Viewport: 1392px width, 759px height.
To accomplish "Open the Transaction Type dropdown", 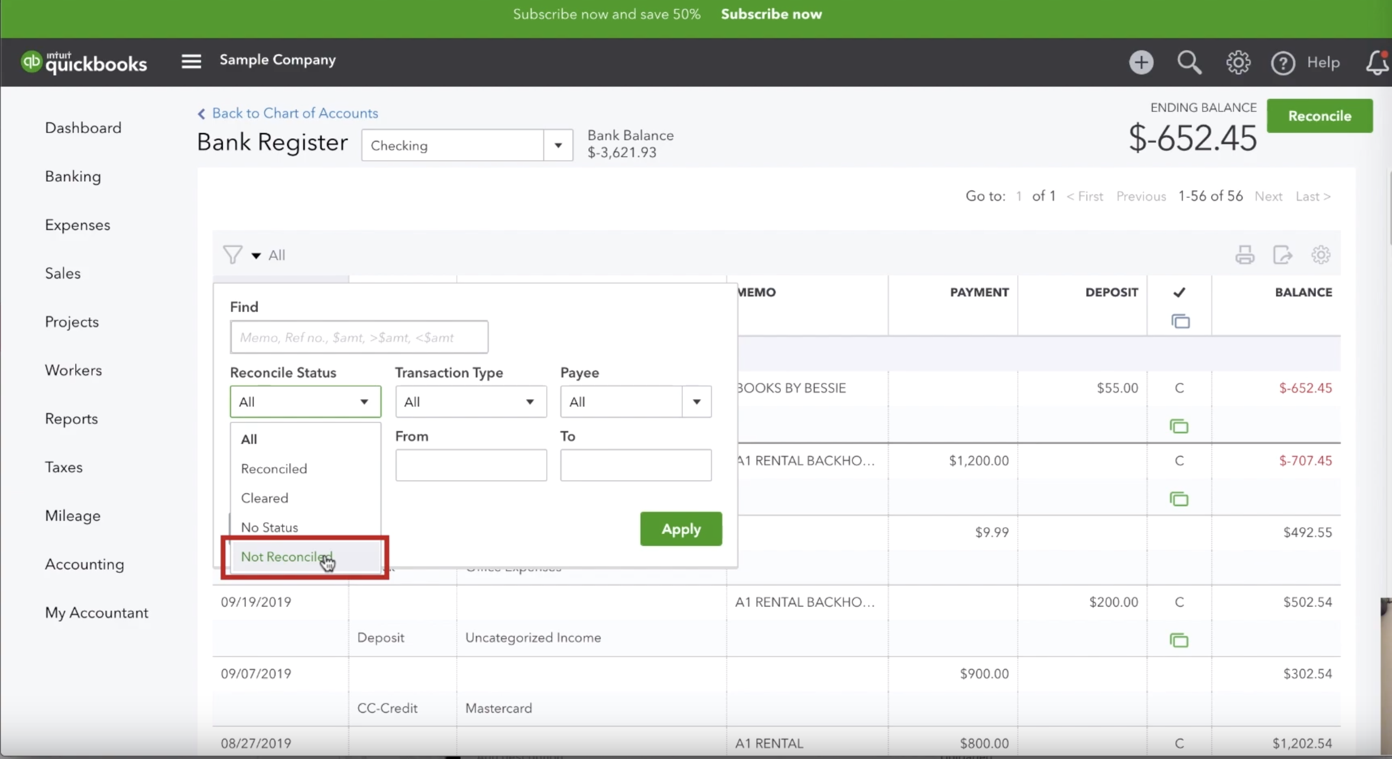I will click(x=471, y=402).
